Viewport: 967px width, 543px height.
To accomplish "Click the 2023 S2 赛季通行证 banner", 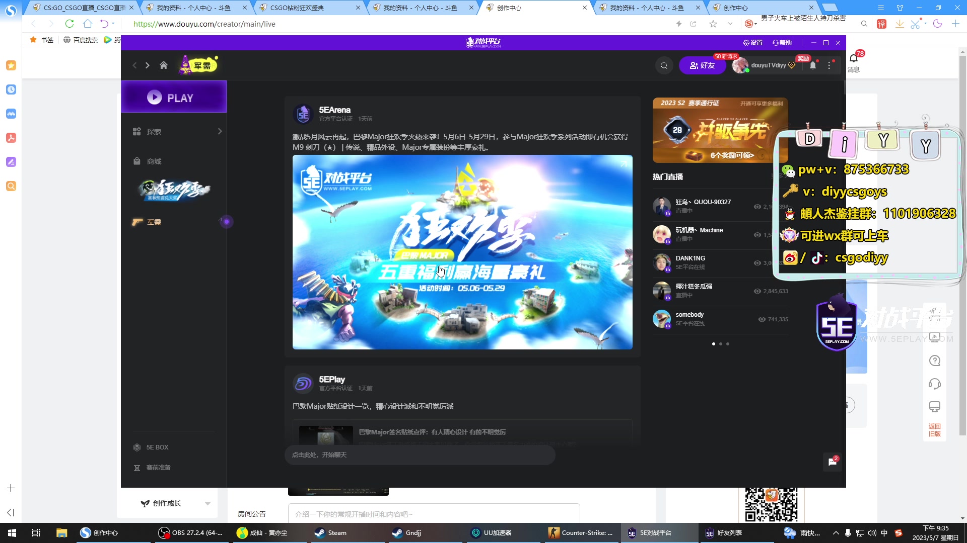I will [720, 130].
